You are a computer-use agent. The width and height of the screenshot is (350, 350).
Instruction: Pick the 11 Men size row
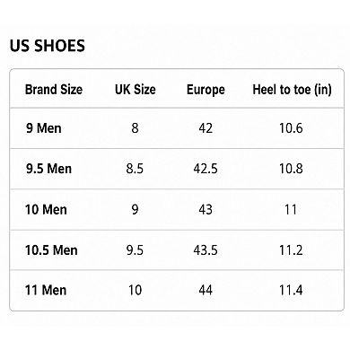pyautogui.click(x=177, y=290)
